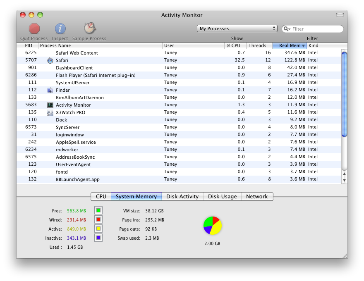Click the 295.2 MB Page ins value
Screen dimensions: 364x281
[155, 220]
